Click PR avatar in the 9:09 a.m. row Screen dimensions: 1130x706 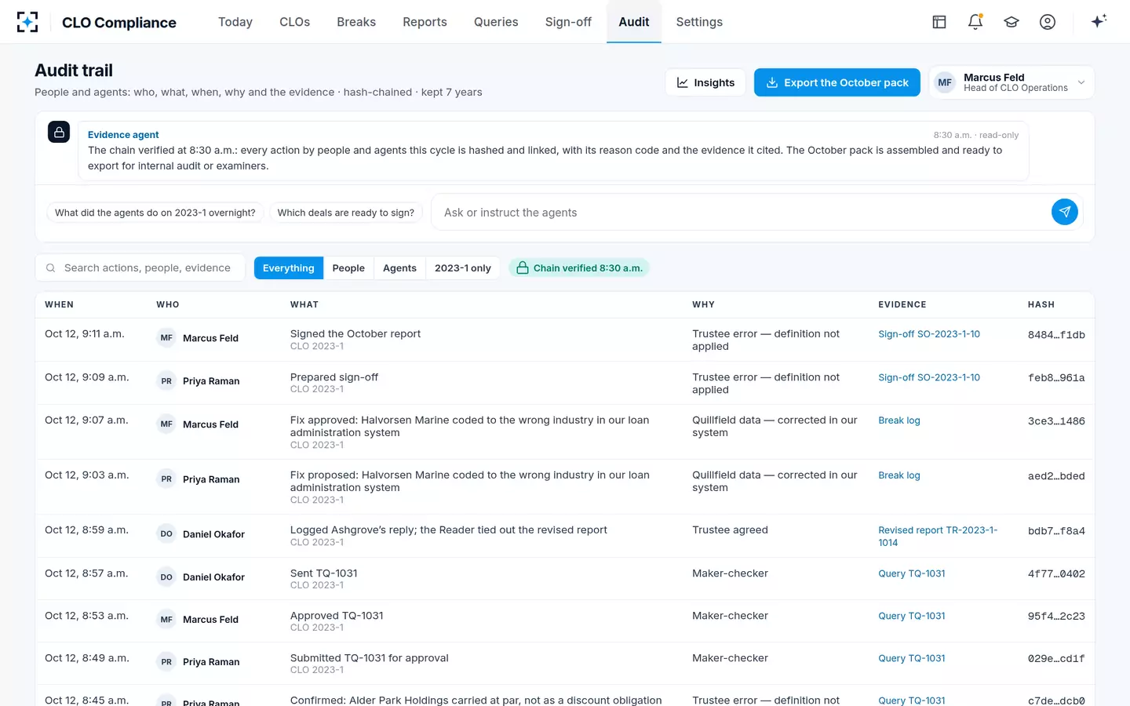tap(166, 381)
